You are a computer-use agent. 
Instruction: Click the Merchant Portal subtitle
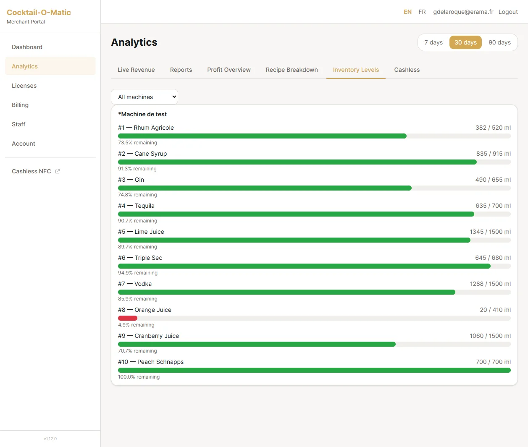tap(26, 22)
